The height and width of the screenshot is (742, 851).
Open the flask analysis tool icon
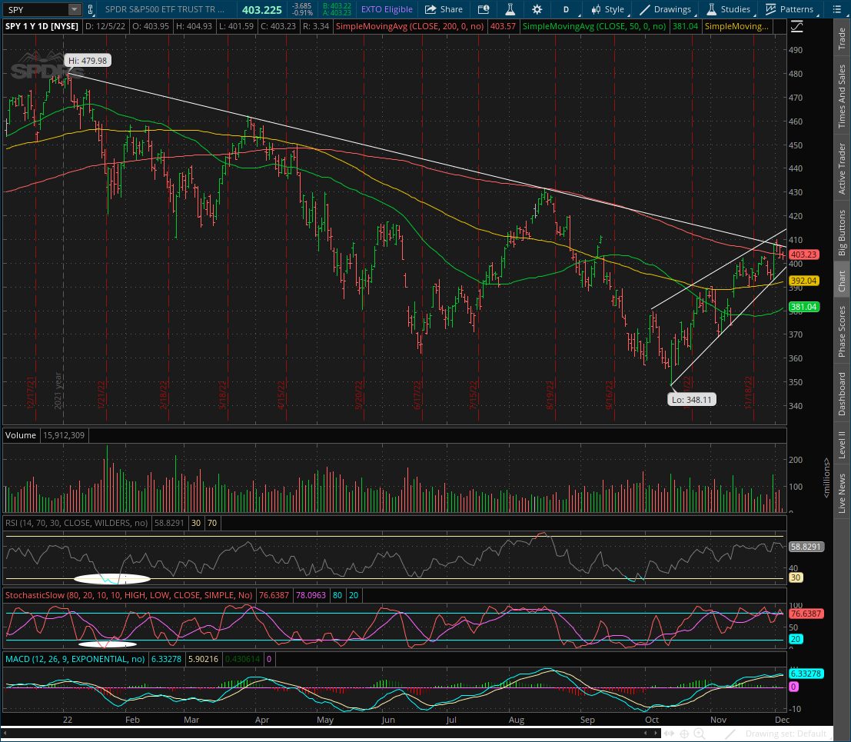click(x=510, y=9)
